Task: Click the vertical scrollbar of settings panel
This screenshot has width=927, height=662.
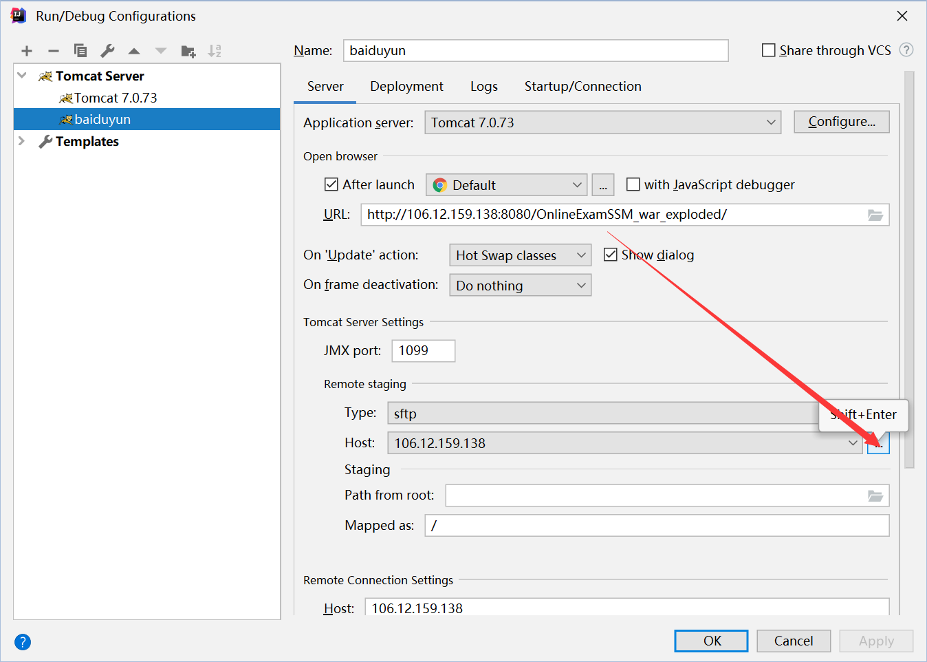Action: point(909,270)
